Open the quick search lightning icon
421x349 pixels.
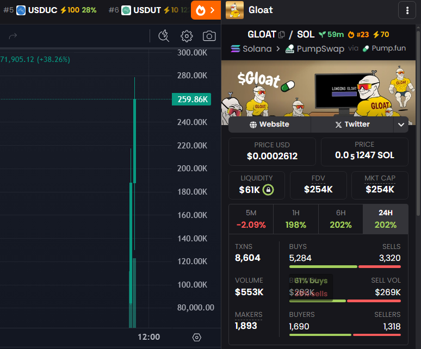point(164,36)
